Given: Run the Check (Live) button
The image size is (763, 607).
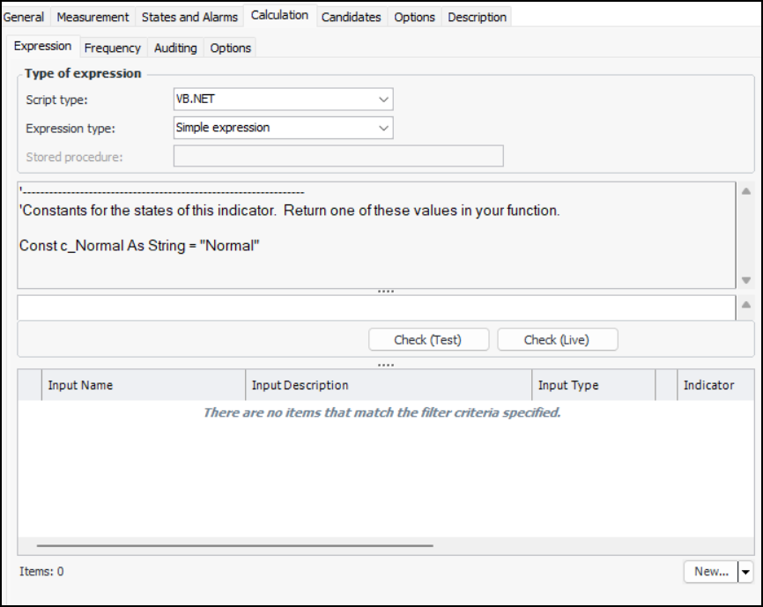Looking at the screenshot, I should click(557, 339).
